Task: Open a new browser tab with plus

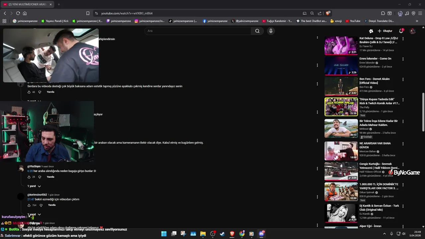Action: click(x=59, y=4)
